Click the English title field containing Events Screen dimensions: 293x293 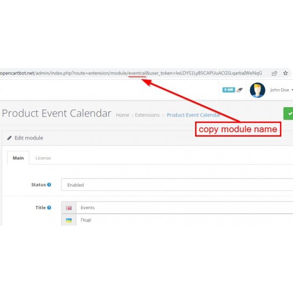coord(185,207)
